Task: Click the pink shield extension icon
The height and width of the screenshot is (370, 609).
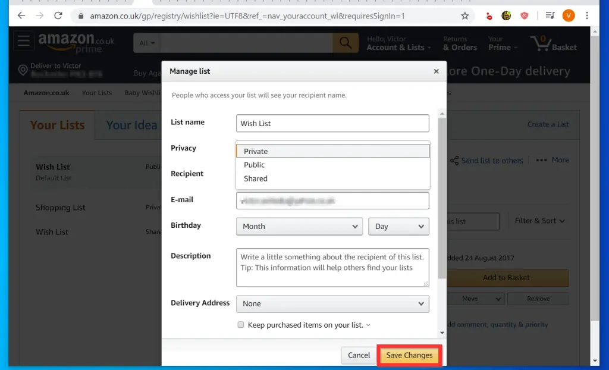Action: coord(525,15)
